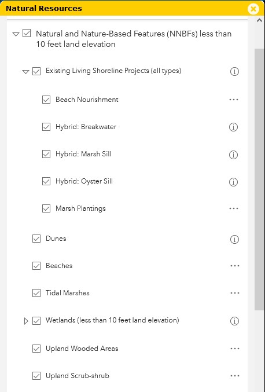
Task: View info for Hybrid: Oyster Sill
Action: (233, 182)
